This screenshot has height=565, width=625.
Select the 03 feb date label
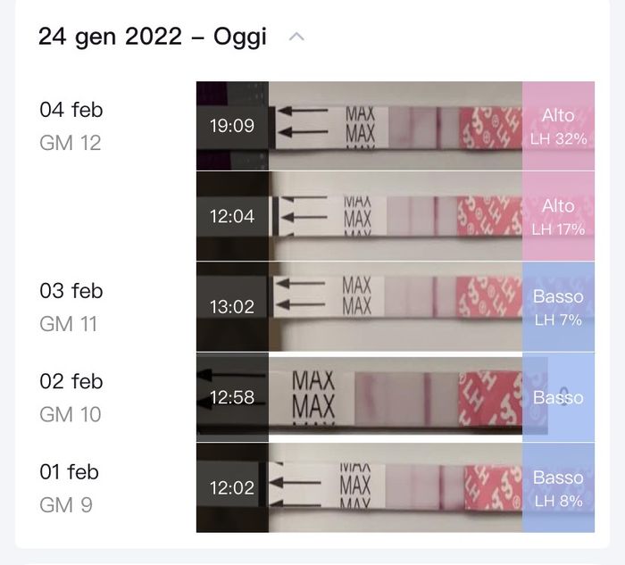click(71, 291)
